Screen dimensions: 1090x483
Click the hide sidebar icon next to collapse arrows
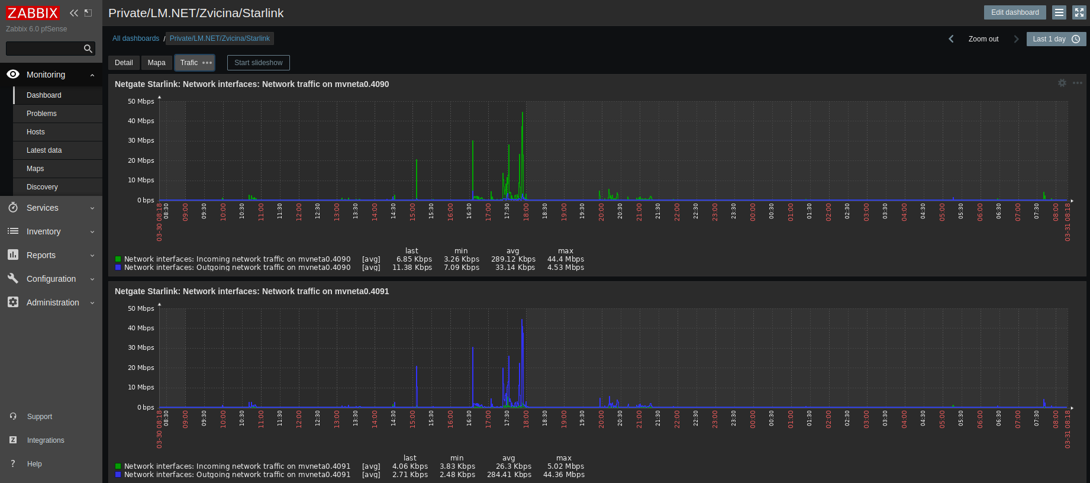pos(88,13)
